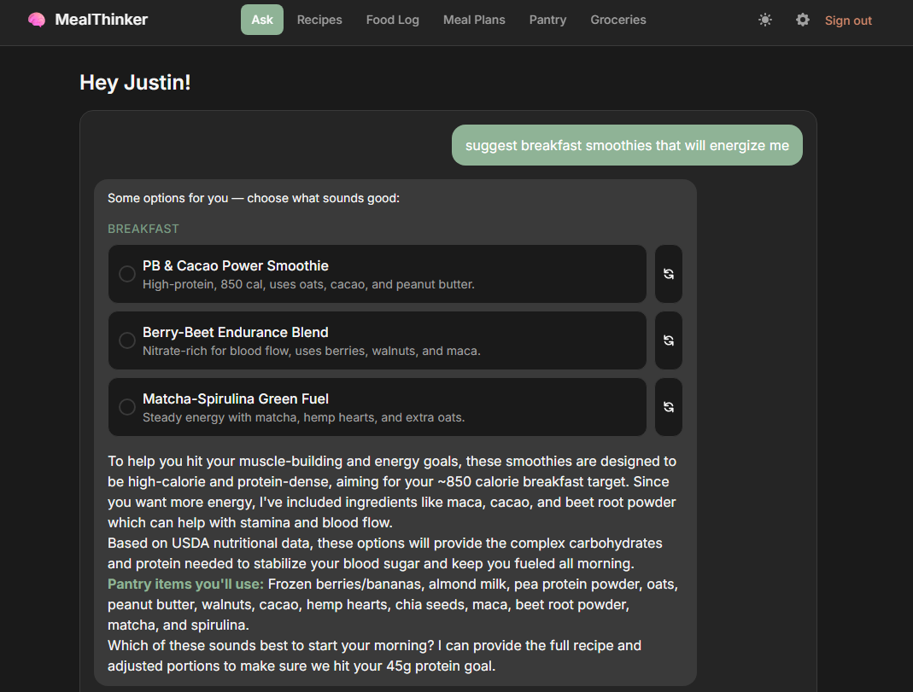The image size is (913, 692).
Task: Open the PB & Cacao Power Smoothie card
Action: (x=377, y=274)
